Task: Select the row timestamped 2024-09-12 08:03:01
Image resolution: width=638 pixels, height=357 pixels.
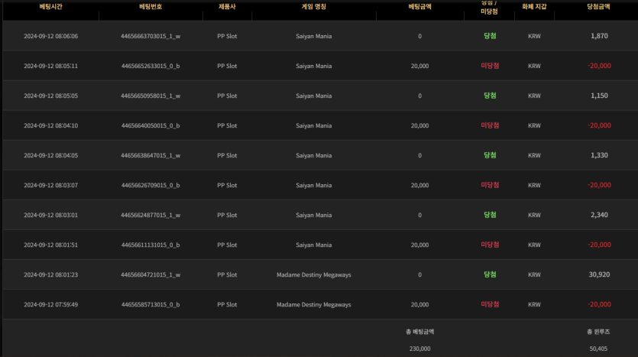Action: point(50,215)
